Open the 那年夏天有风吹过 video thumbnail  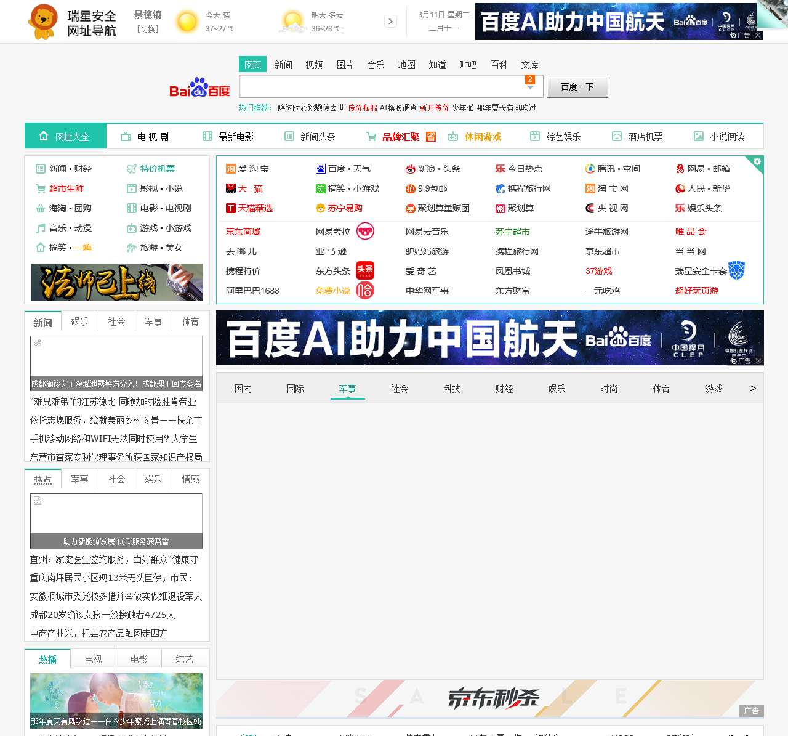(116, 700)
